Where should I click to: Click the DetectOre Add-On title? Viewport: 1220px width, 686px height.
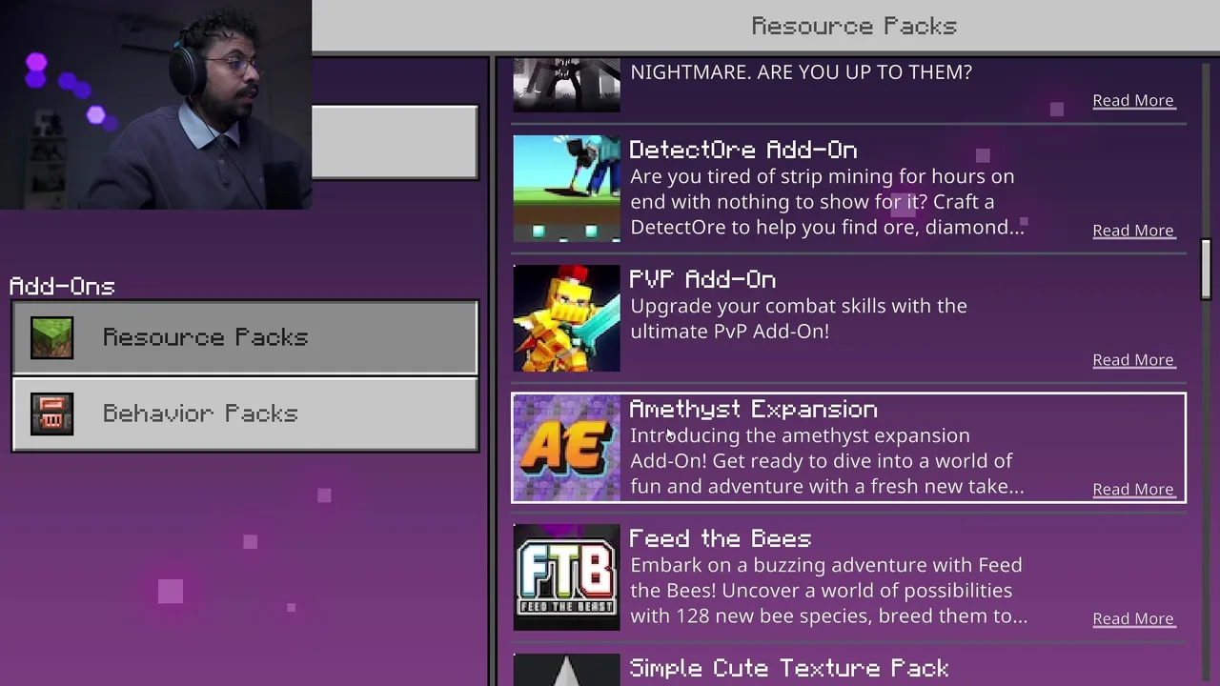pos(743,151)
